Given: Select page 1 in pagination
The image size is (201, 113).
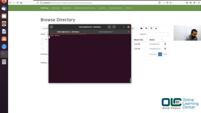Looking at the screenshot, I should click(160, 54).
